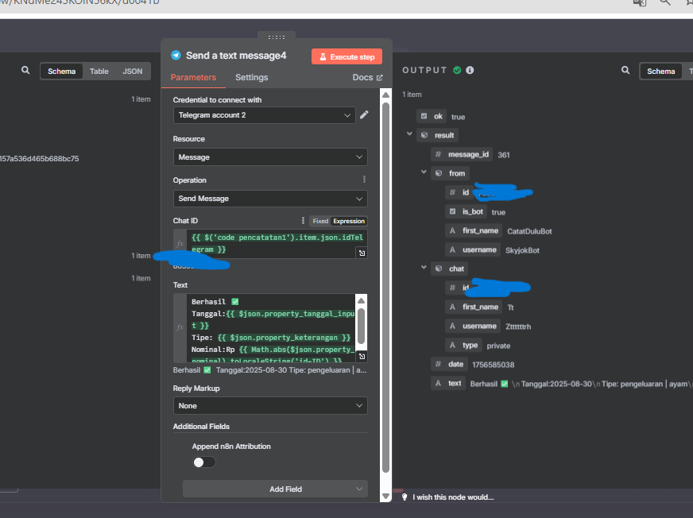Enable Append n8n Attribution toggle
Viewport: 693px width, 518px height.
coord(203,462)
